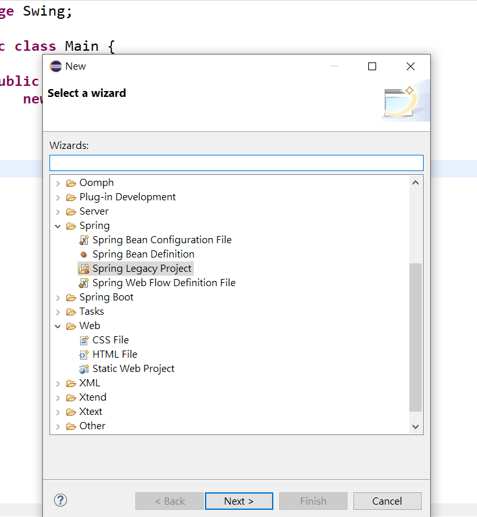This screenshot has width=477, height=517.
Task: Click the Main class name in the editor
Action: (x=82, y=46)
